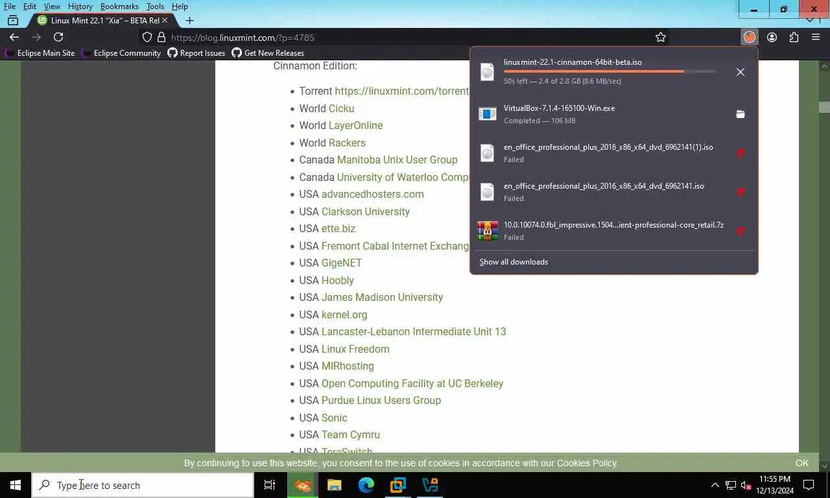List all tabs dropdown arrow
The image size is (830, 498).
pos(809,20)
